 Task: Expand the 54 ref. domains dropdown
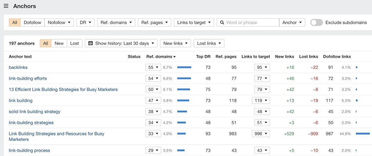[x=153, y=79]
